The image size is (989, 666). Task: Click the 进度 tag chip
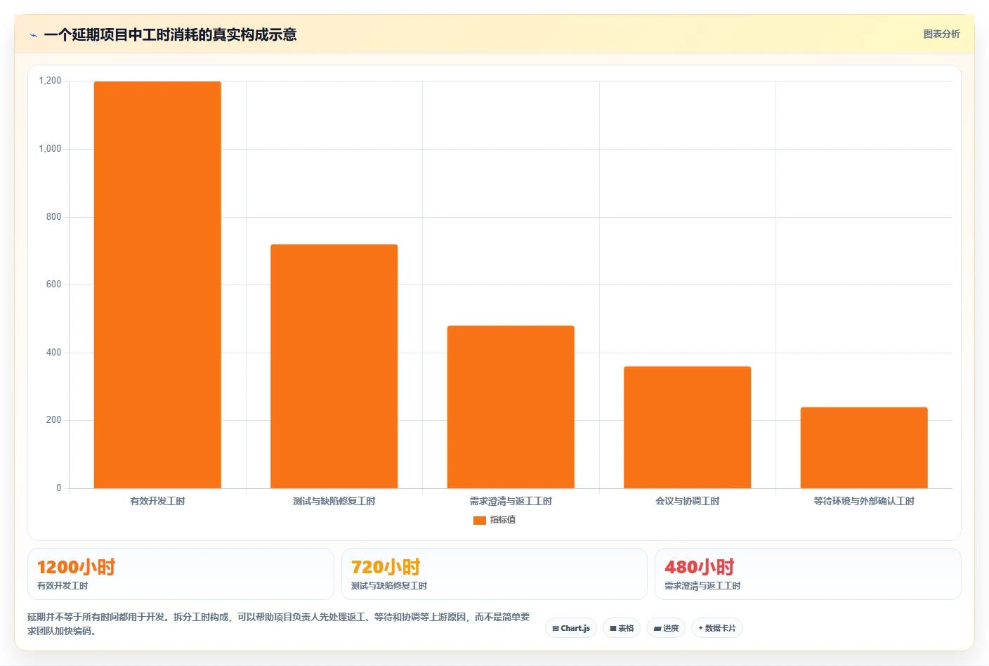click(x=666, y=628)
